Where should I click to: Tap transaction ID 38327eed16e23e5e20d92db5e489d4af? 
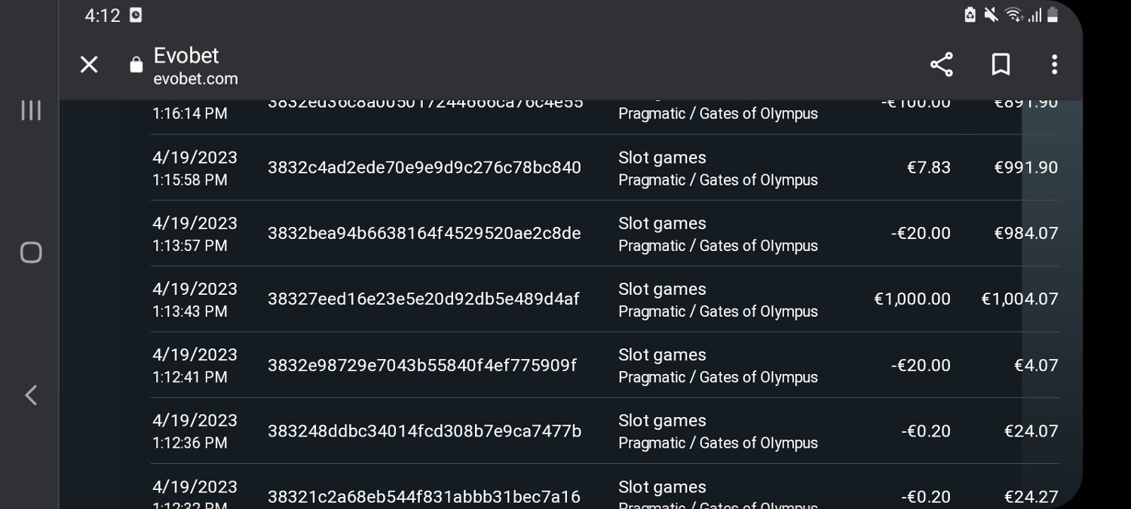point(423,299)
